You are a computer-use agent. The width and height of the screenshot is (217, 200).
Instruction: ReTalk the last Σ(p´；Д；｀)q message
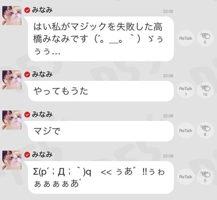tap(186, 177)
